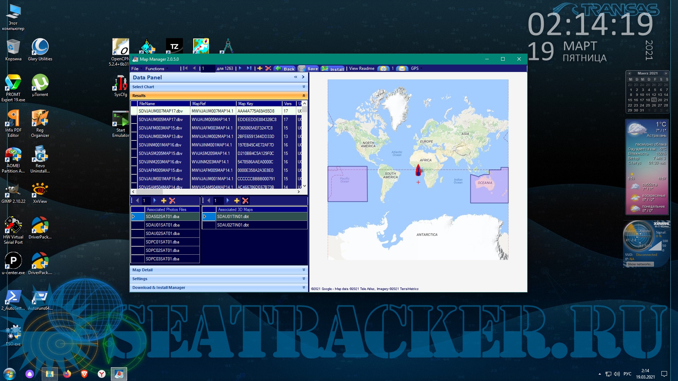The image size is (678, 381).
Task: Jump to first record in main toolbar
Action: 185,68
